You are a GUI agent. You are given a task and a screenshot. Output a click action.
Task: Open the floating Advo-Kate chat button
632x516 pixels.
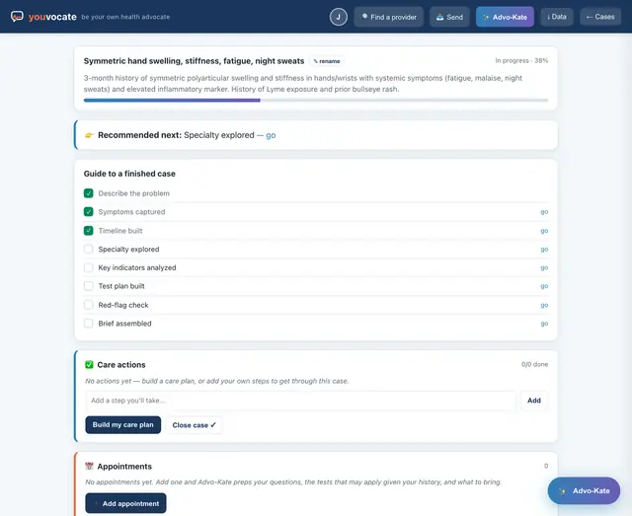584,490
